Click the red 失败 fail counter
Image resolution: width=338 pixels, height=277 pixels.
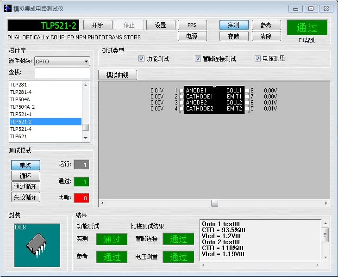pos(81,198)
